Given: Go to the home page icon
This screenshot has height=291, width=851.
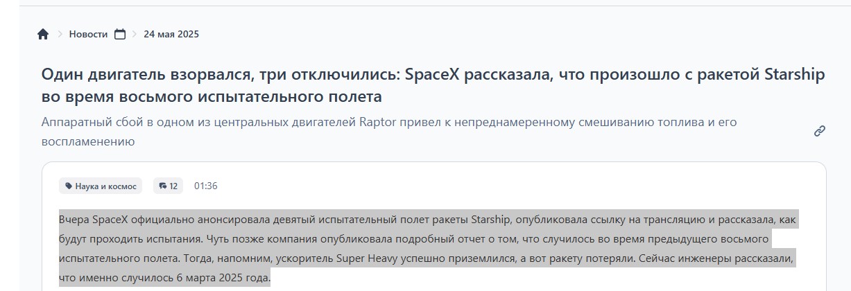Looking at the screenshot, I should (x=43, y=34).
